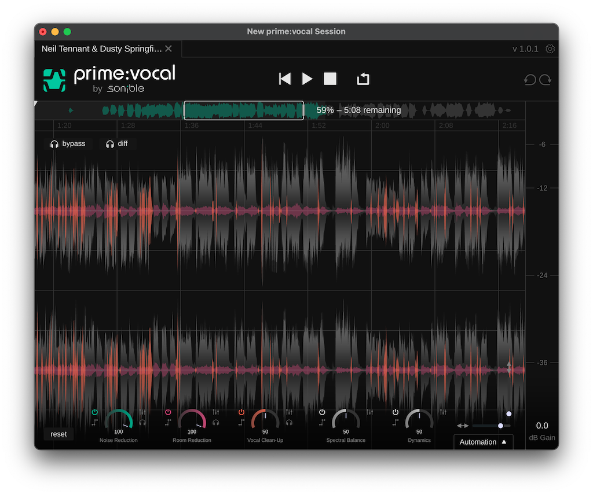Skip back to the start of playback
The image size is (593, 495).
(x=285, y=79)
